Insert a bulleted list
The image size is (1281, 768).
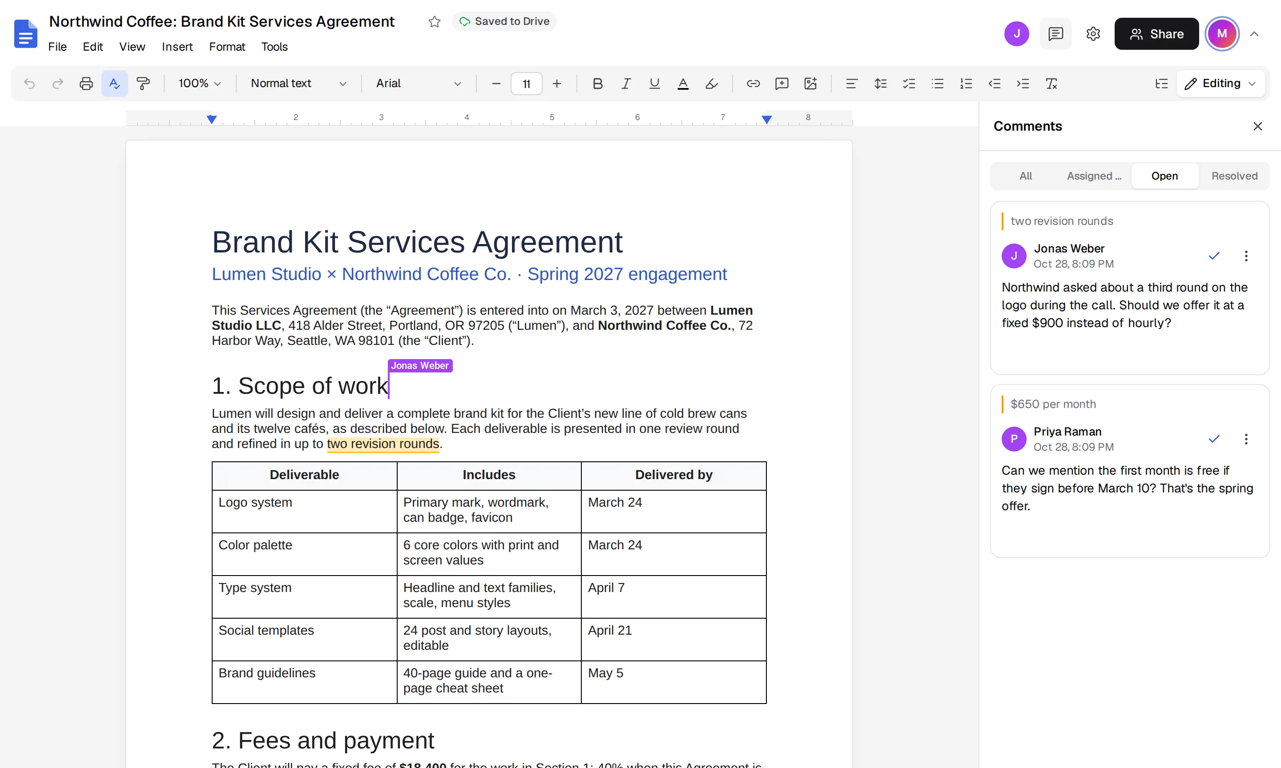937,83
